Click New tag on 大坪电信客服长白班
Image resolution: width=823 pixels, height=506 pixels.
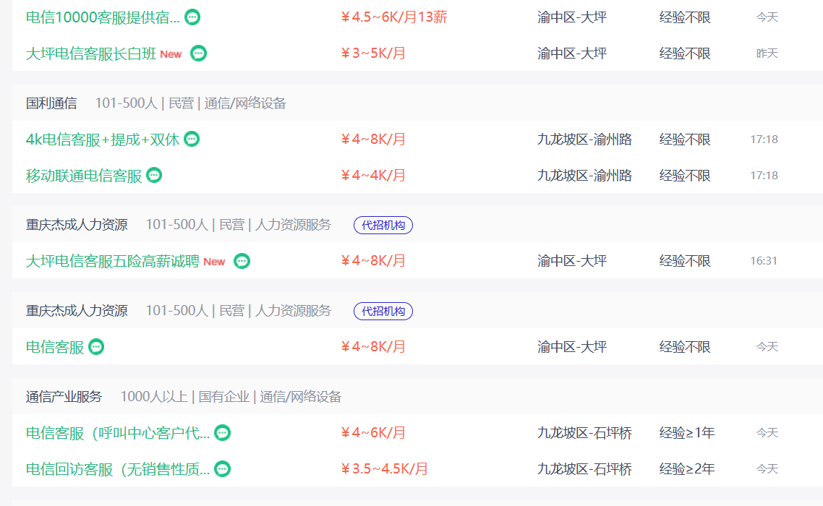click(x=171, y=54)
